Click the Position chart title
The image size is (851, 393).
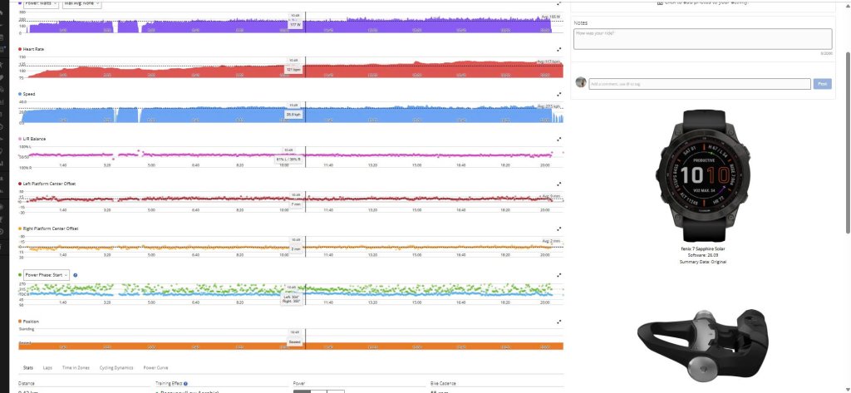pos(31,322)
